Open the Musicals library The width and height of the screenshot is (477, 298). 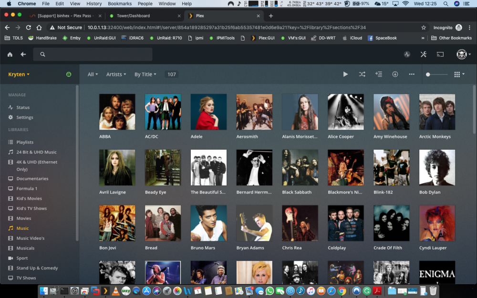pyautogui.click(x=25, y=248)
